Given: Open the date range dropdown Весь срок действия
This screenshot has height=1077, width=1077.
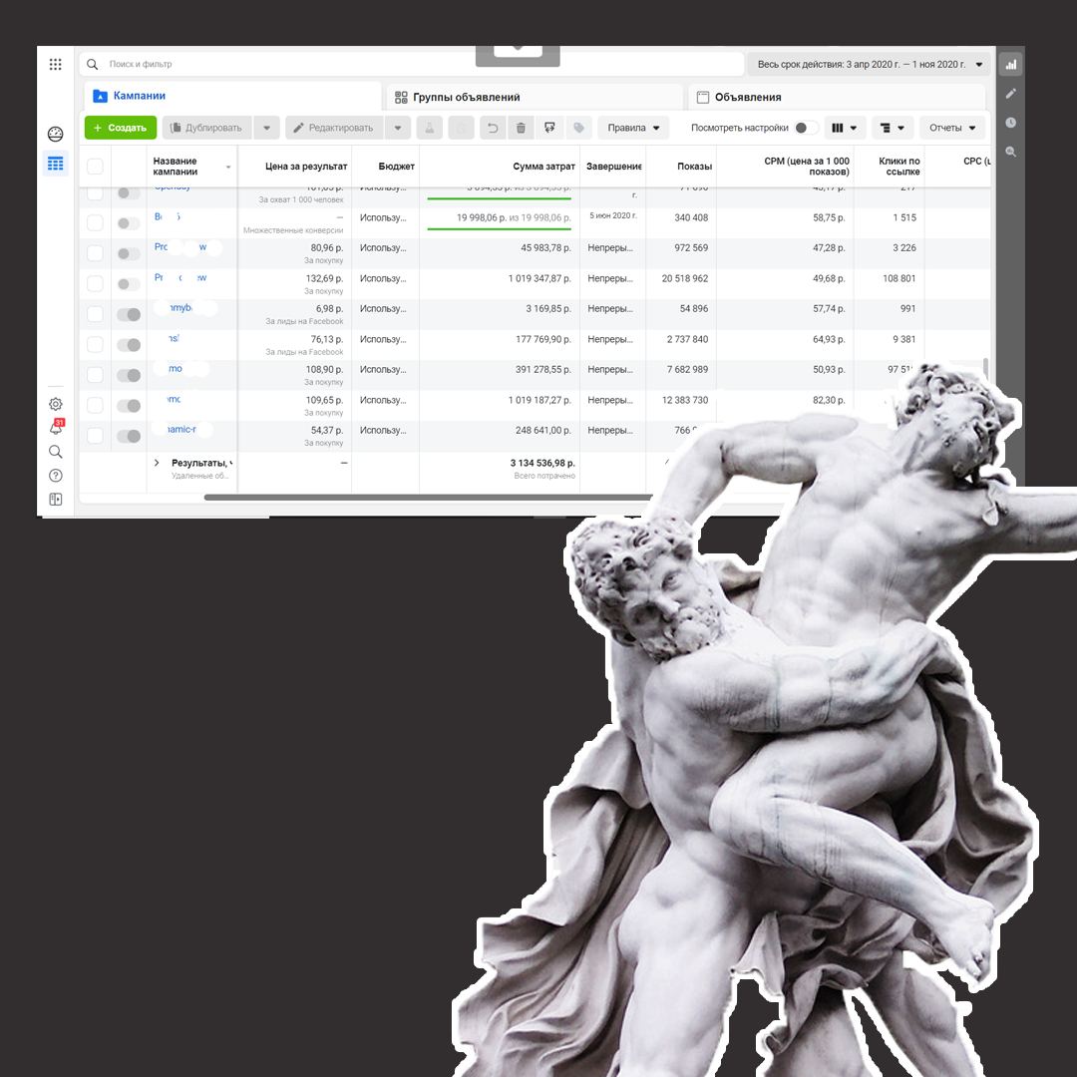Looking at the screenshot, I should point(869,64).
